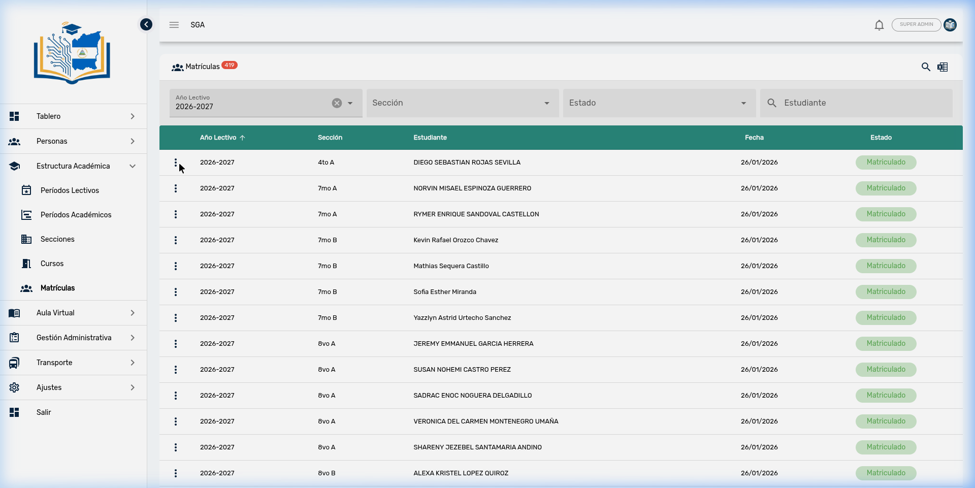Toggle the hamburger menu beside SGA
Image resolution: width=975 pixels, height=488 pixels.
click(x=174, y=24)
